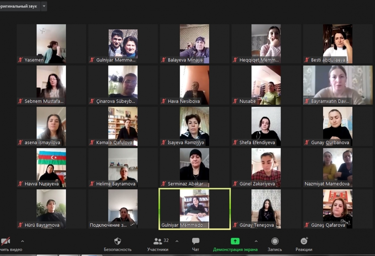Click name label Günəş Qafarova
The image size is (375, 256).
coord(328,225)
